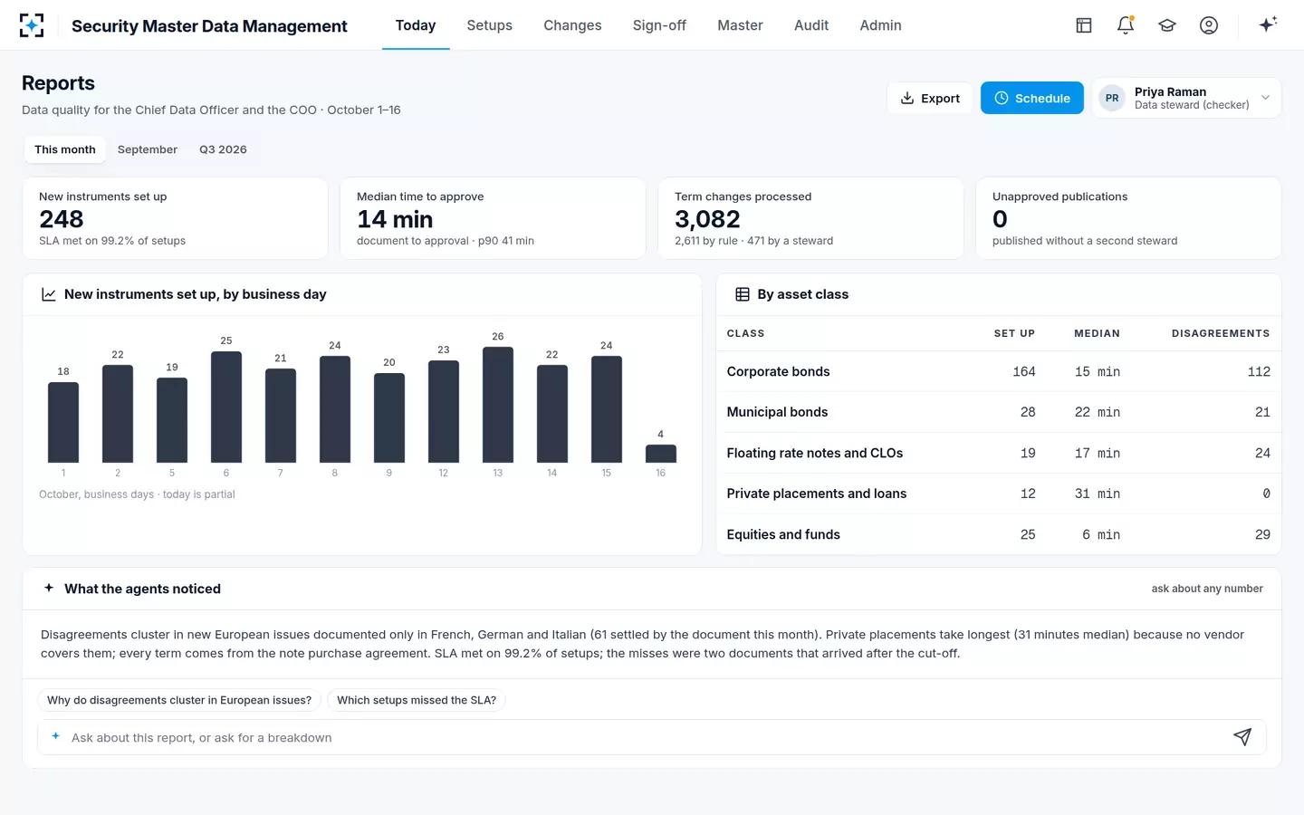Select the Municipal bonds row label
Image resolution: width=1304 pixels, height=815 pixels.
(777, 412)
